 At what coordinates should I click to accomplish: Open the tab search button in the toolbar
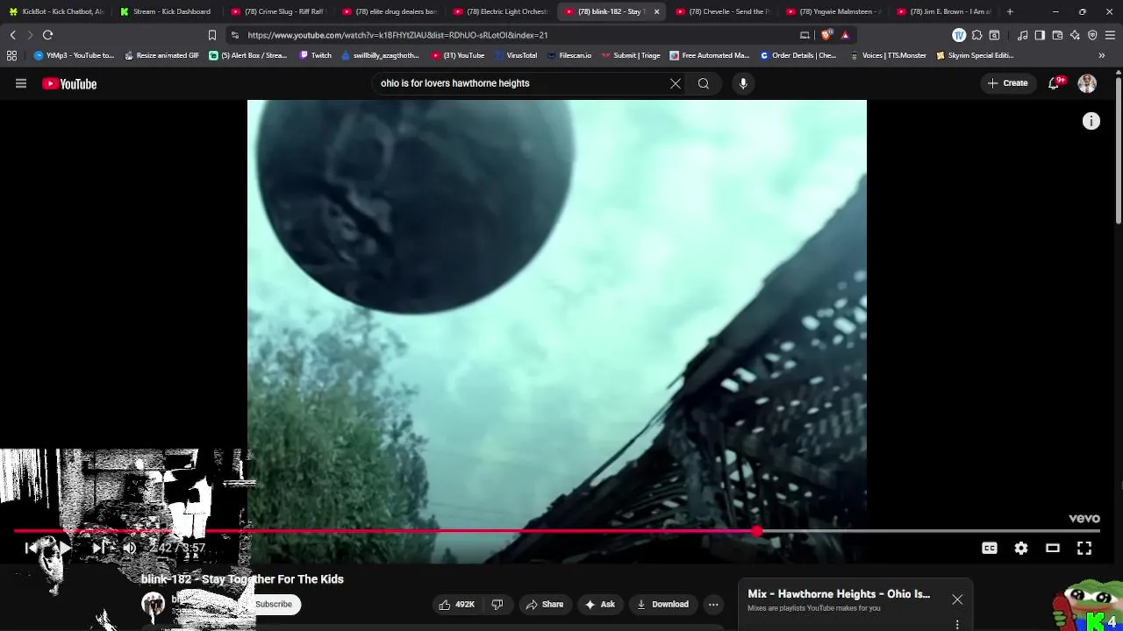994,35
